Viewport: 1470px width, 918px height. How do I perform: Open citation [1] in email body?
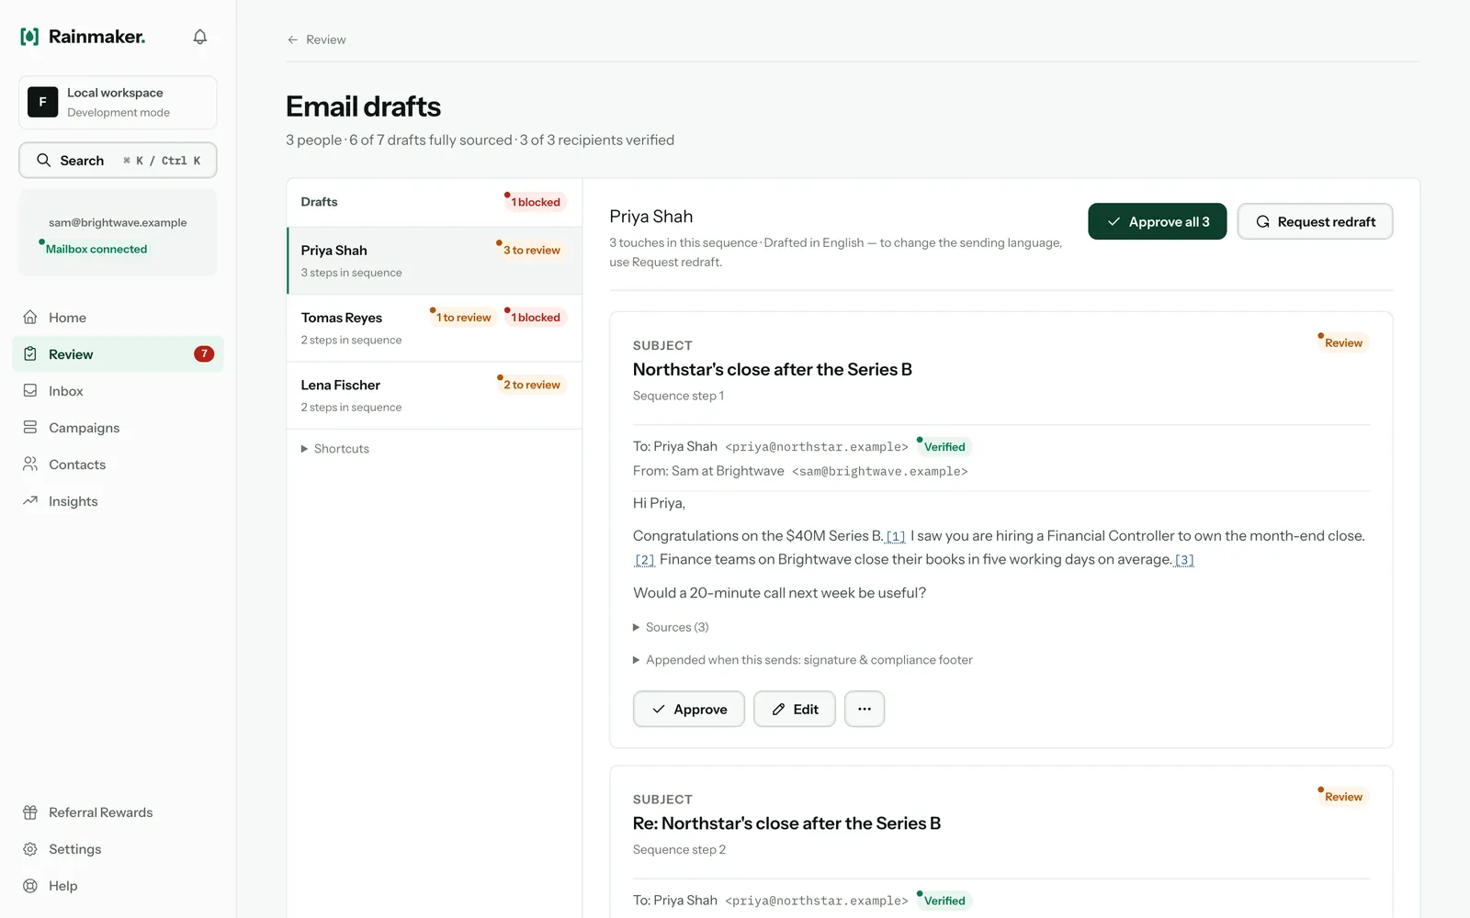click(896, 536)
